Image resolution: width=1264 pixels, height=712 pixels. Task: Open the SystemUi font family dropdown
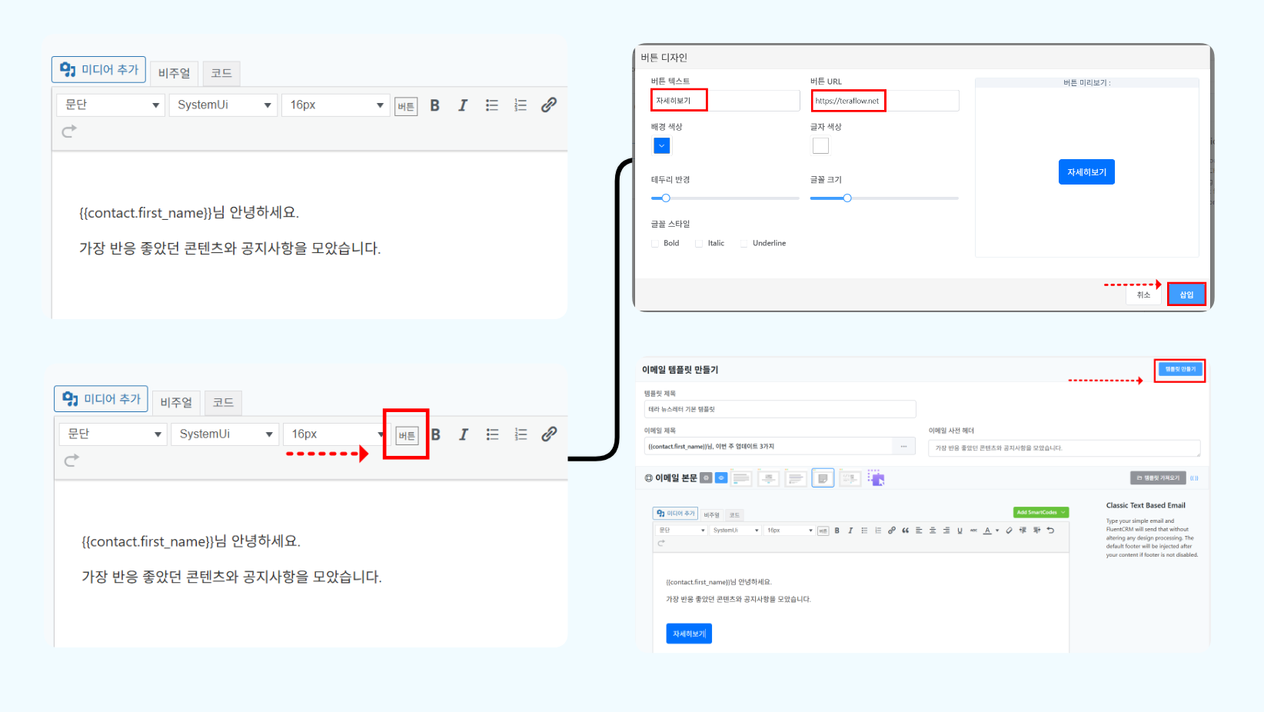click(x=223, y=105)
